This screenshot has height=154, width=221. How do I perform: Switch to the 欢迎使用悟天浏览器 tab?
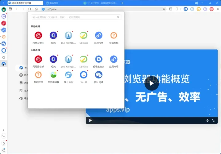click(25, 3)
